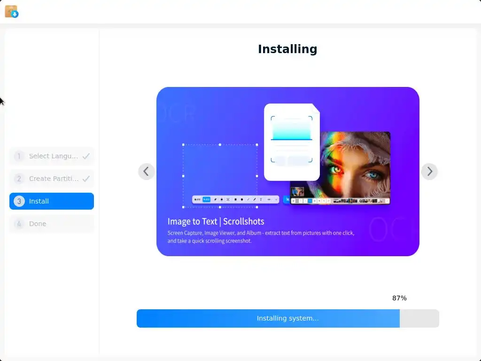The image size is (481, 361).
Task: Click the Installing page title
Action: (287, 49)
